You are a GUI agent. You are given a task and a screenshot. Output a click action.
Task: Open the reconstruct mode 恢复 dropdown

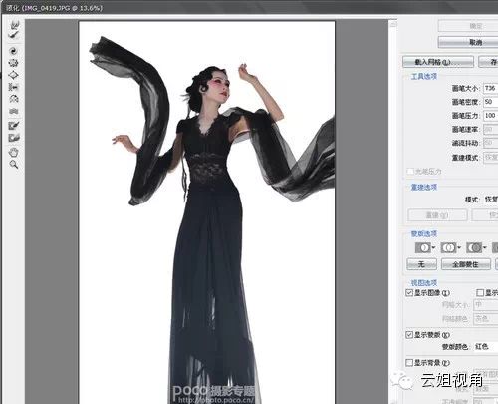click(491, 200)
